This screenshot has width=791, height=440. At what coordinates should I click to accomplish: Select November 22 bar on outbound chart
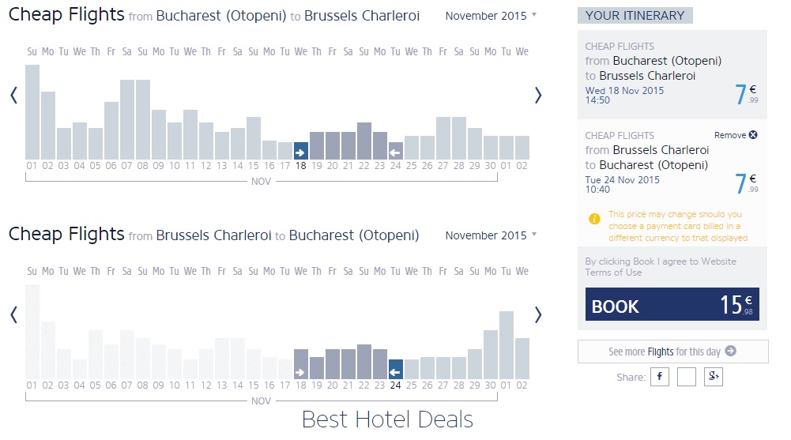(x=364, y=141)
